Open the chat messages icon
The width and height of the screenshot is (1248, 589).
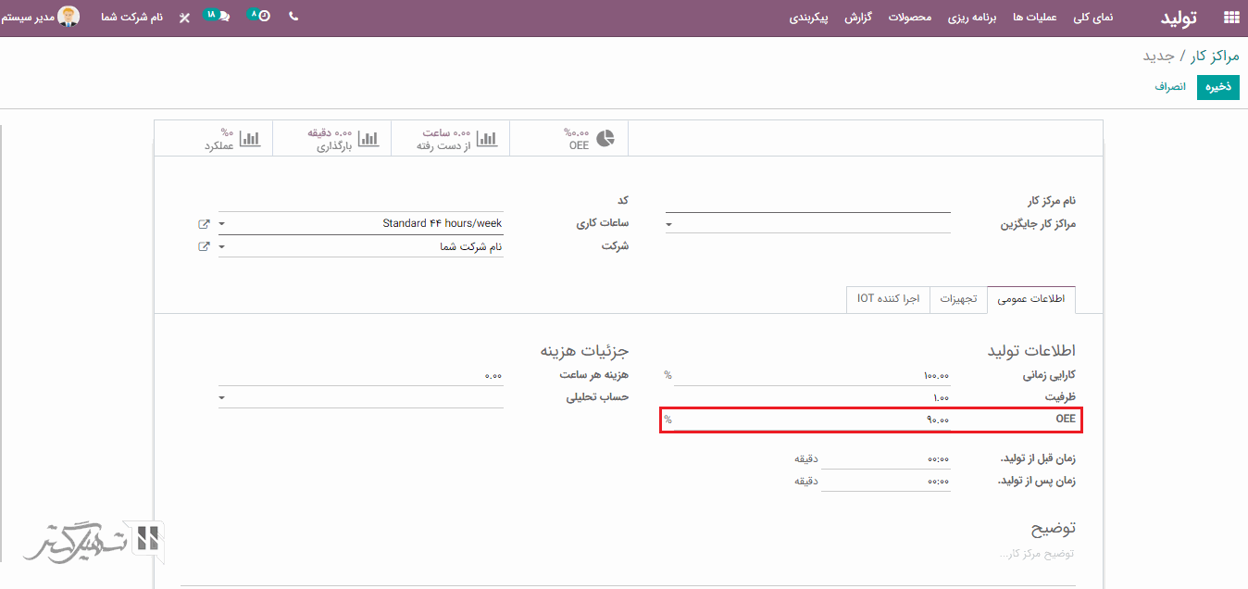[x=223, y=17]
